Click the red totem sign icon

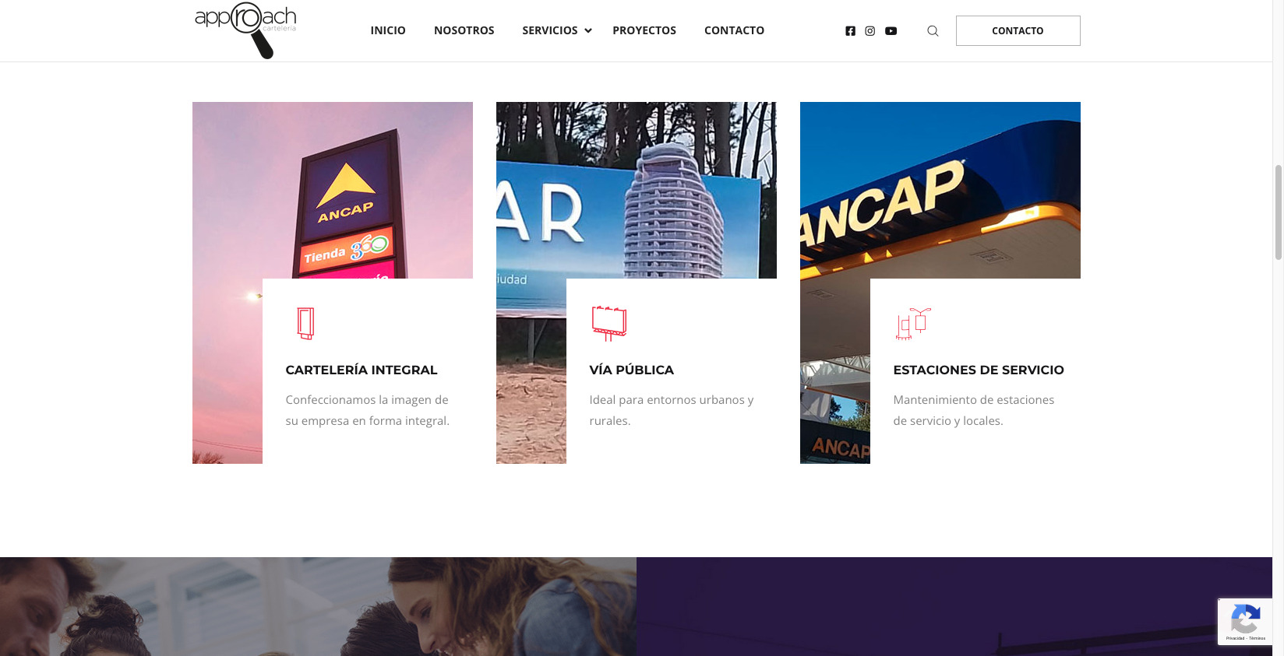[x=305, y=324]
